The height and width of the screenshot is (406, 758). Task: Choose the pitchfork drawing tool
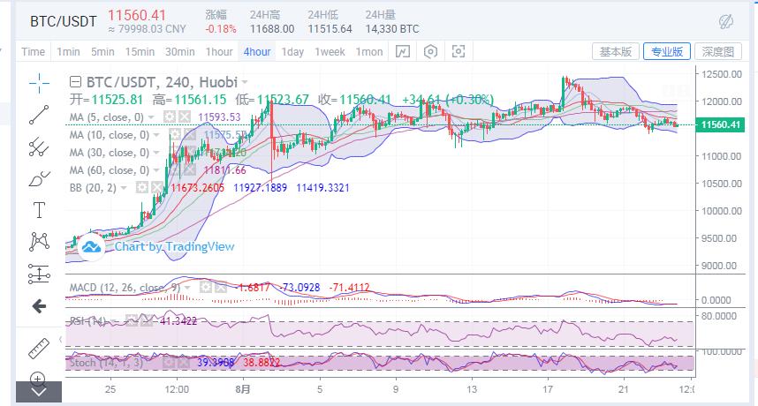coord(39,147)
